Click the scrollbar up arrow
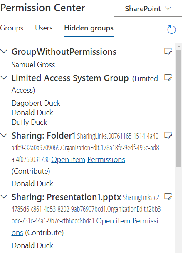The image size is (183, 253). click(178, 46)
